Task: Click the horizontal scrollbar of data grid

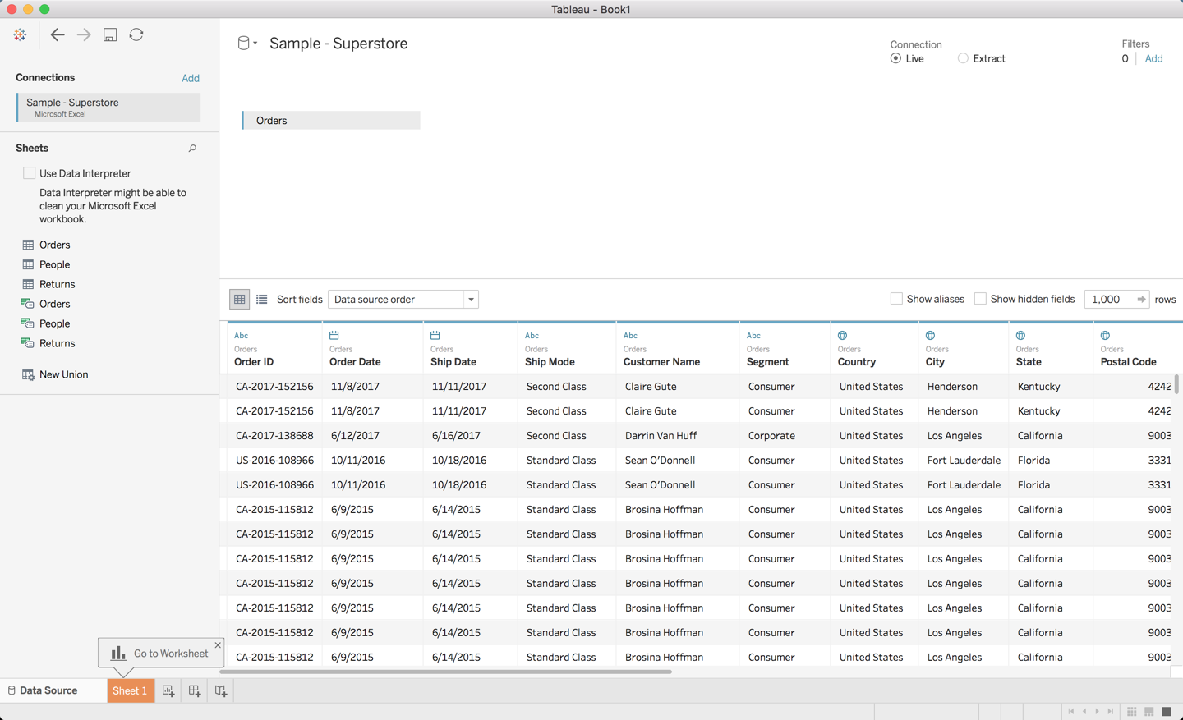Action: click(x=447, y=672)
